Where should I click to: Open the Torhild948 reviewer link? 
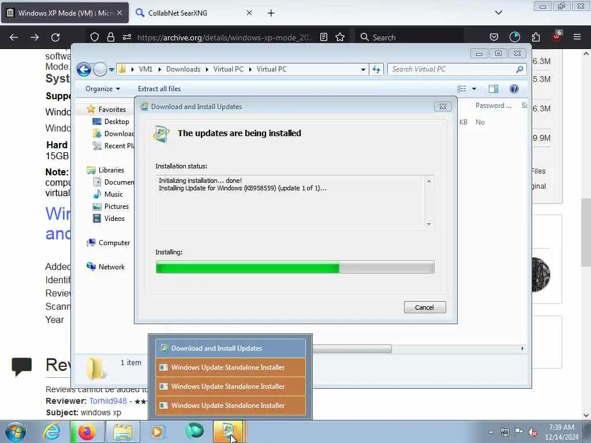108,401
